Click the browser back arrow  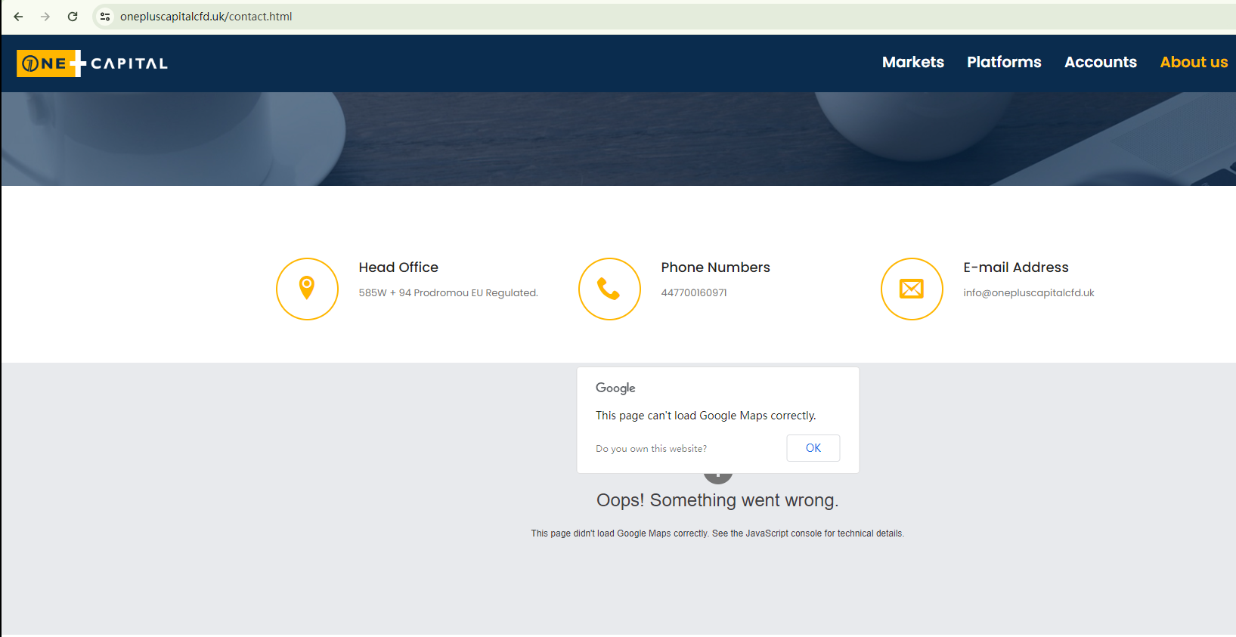pos(18,17)
